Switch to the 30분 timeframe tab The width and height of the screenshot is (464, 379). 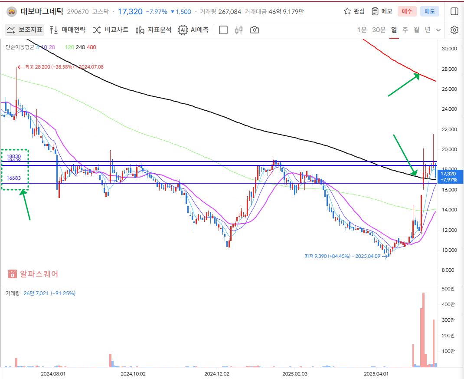[x=379, y=30]
